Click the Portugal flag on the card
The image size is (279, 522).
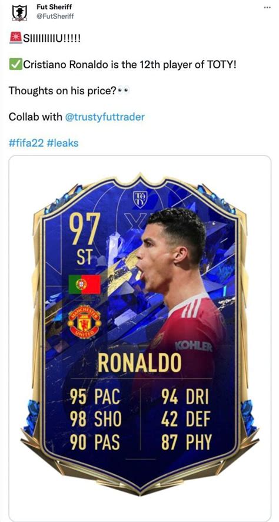(x=84, y=285)
